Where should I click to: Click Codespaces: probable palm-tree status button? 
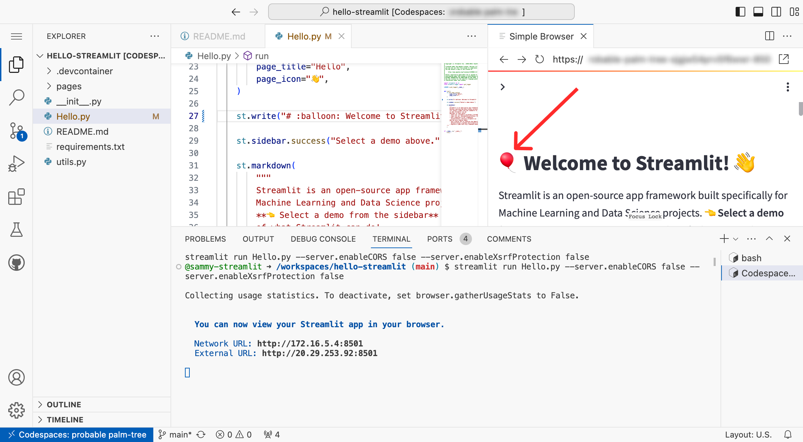(x=77, y=435)
